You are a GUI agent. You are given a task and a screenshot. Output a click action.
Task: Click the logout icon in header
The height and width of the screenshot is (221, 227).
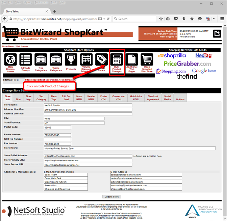tap(217, 34)
